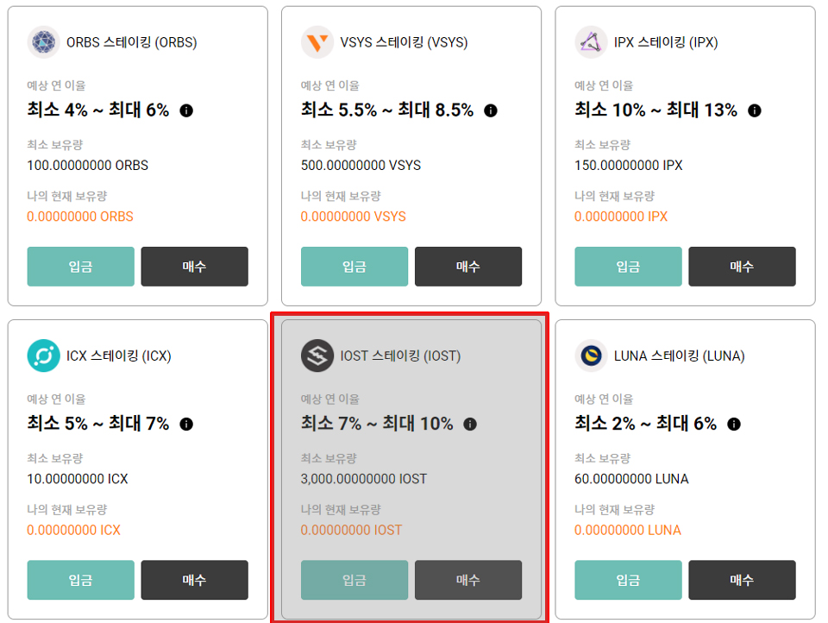Click the IPX coin logo icon
This screenshot has width=828, height=623.
(x=590, y=41)
